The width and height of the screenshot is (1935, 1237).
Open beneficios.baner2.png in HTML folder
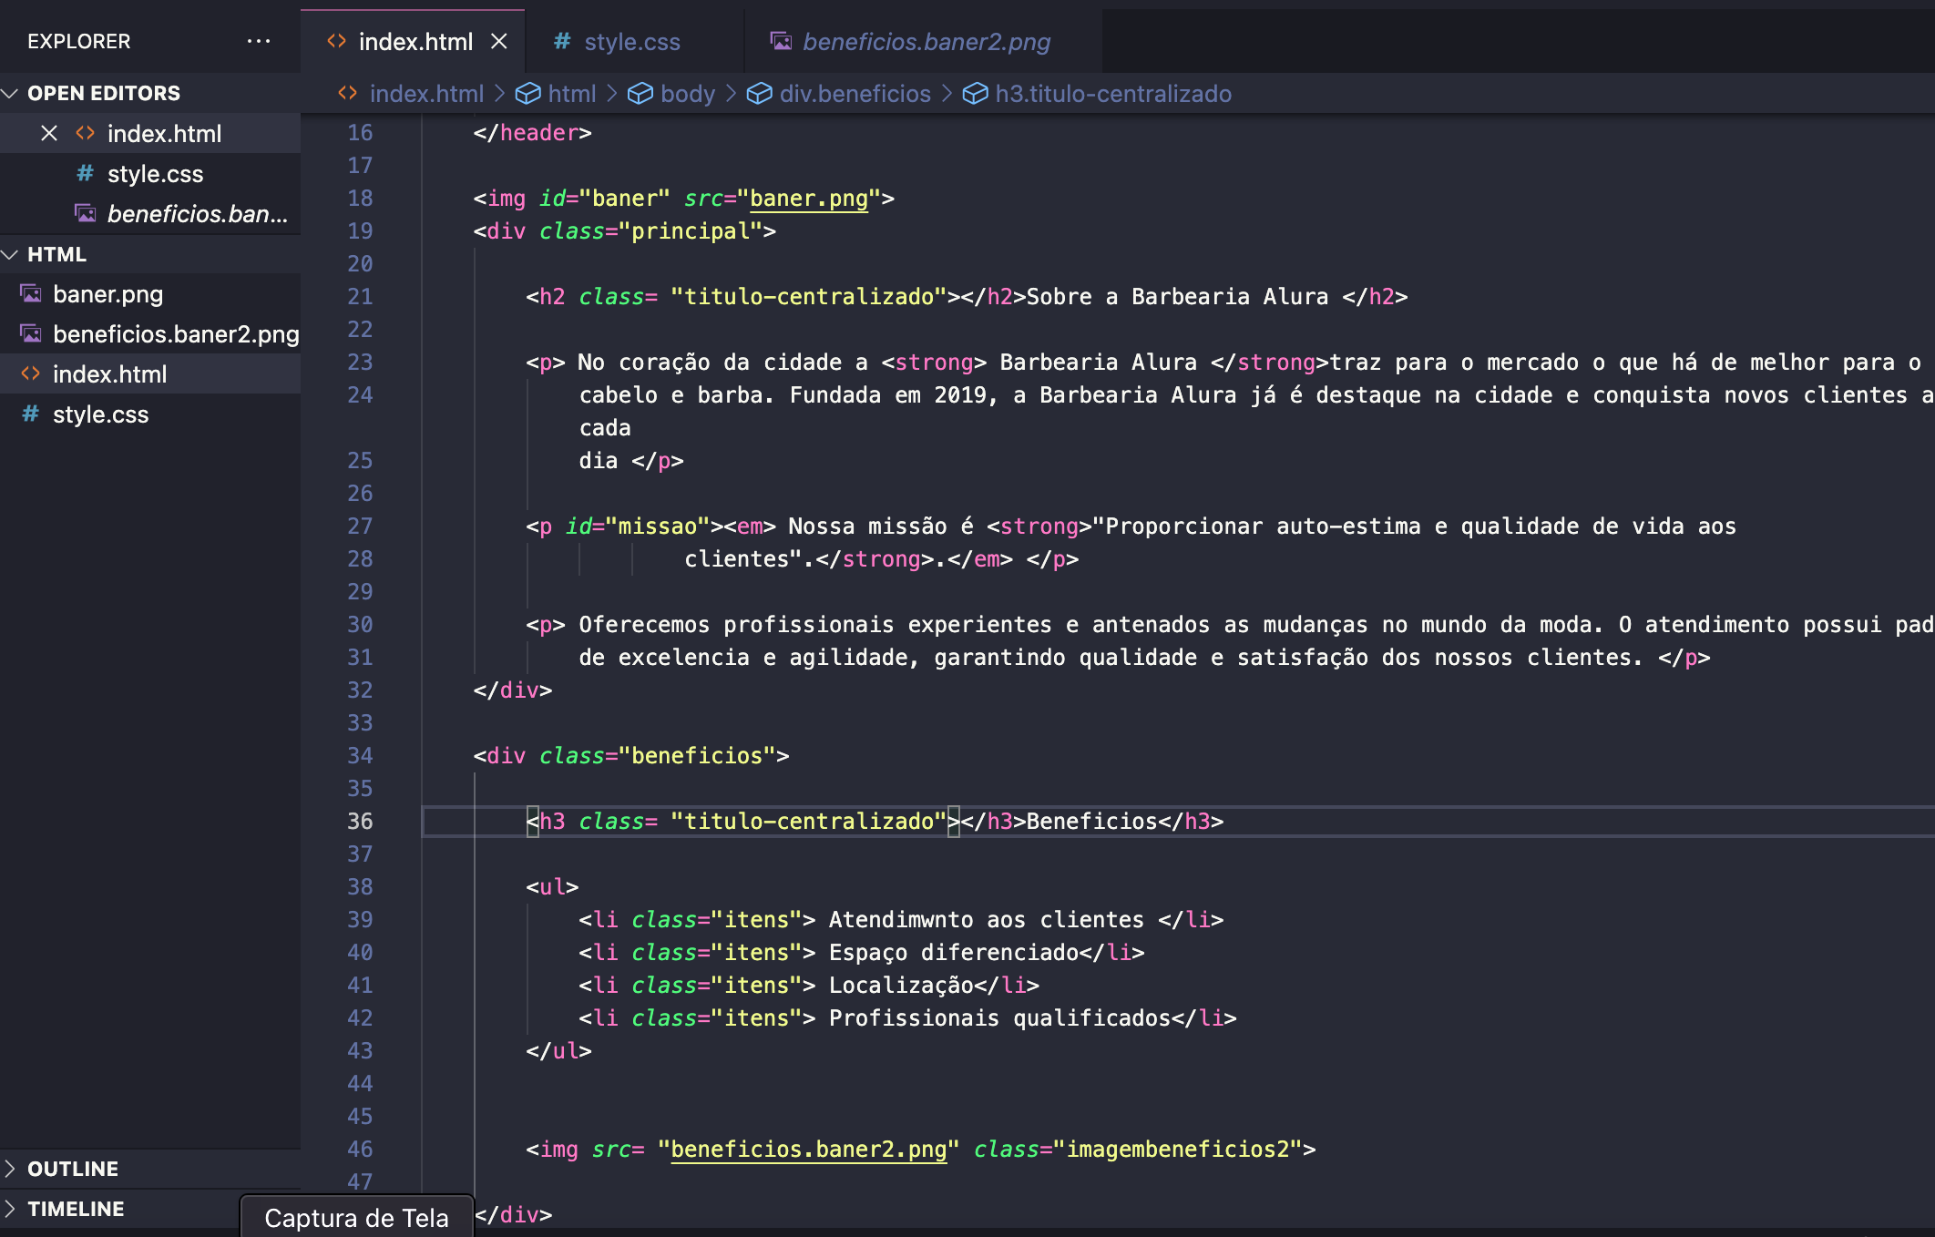(176, 334)
